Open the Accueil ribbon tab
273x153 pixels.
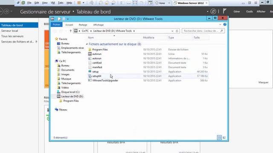click(x=69, y=25)
